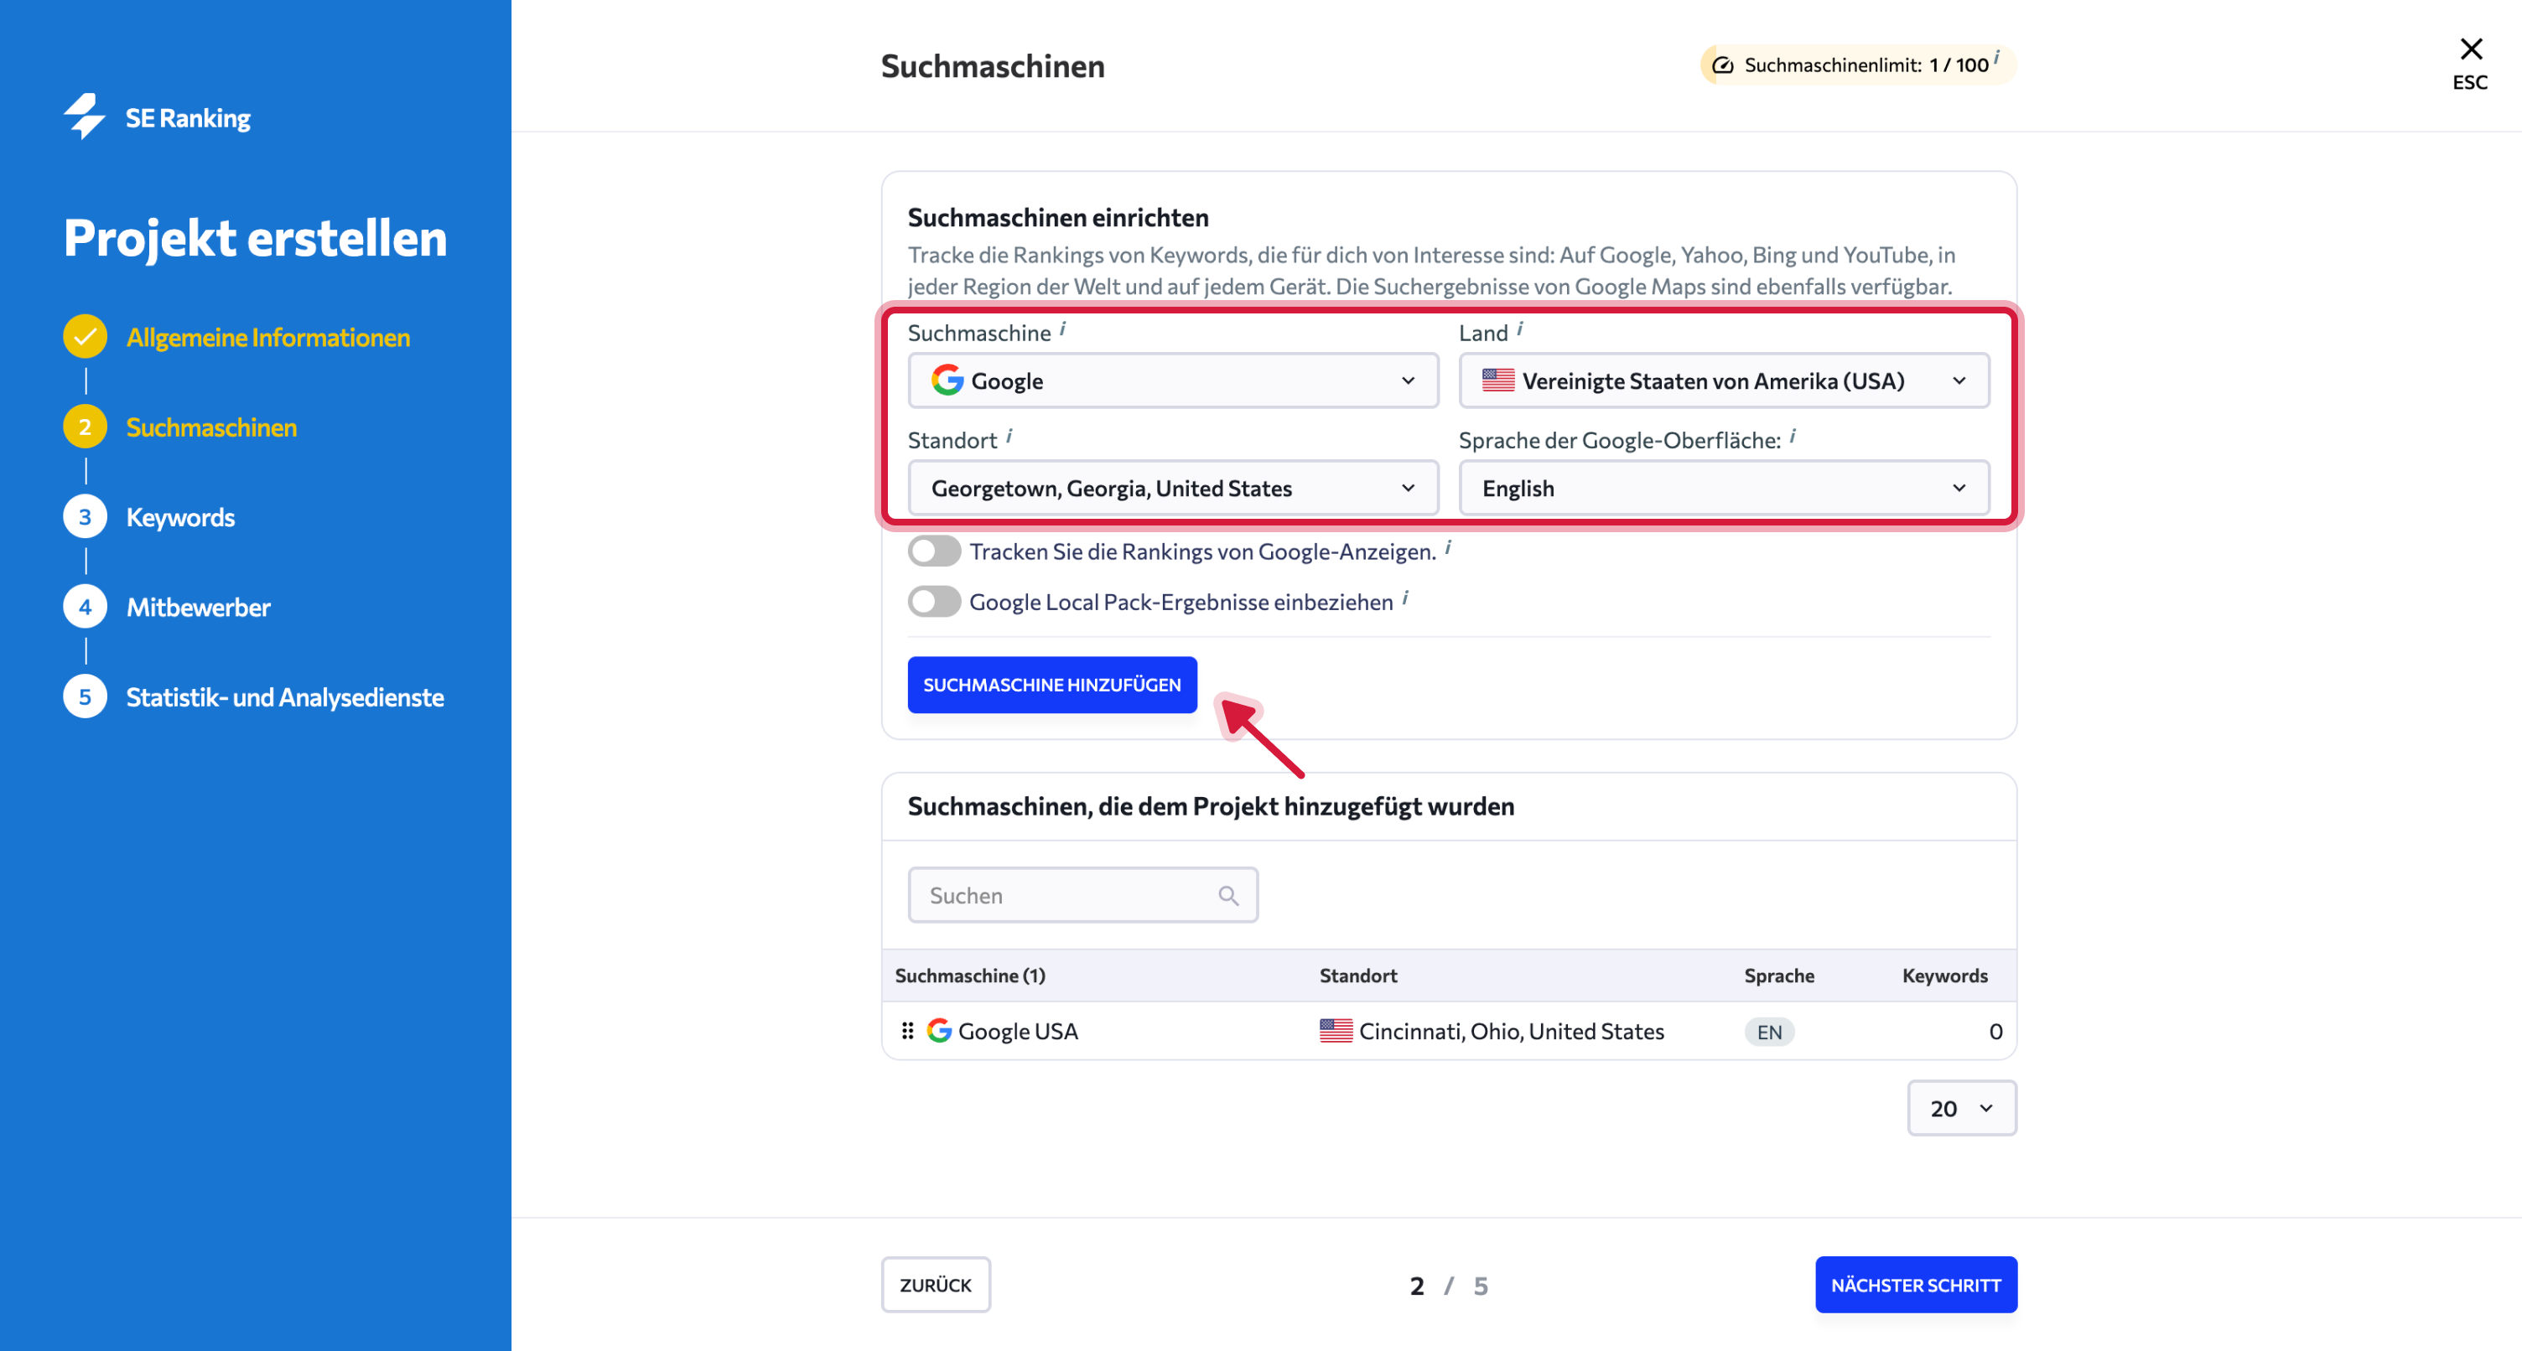2522x1351 pixels.
Task: Click the ESC label under close icon
Action: pos(2470,83)
